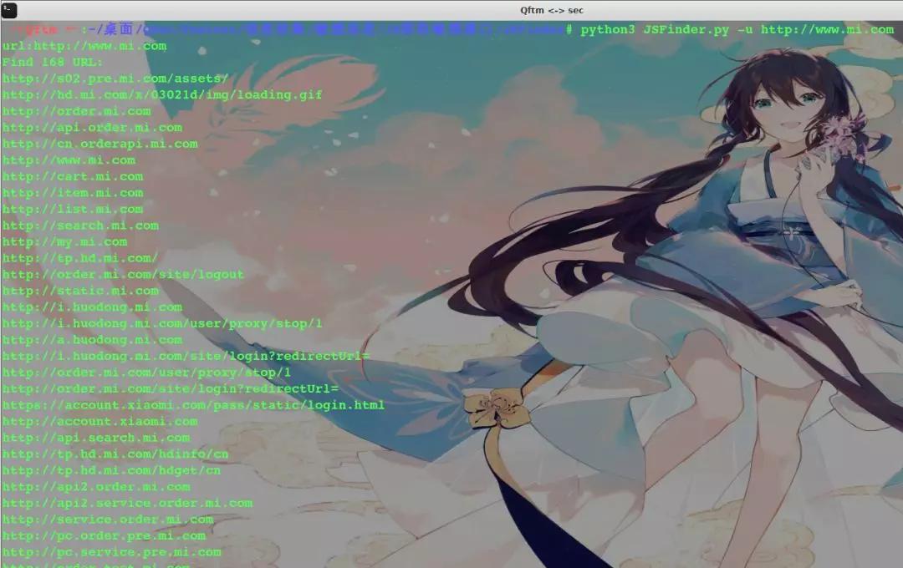903x568 pixels.
Task: Click the http://pc.order.pre.mi.com line
Action: tap(105, 535)
